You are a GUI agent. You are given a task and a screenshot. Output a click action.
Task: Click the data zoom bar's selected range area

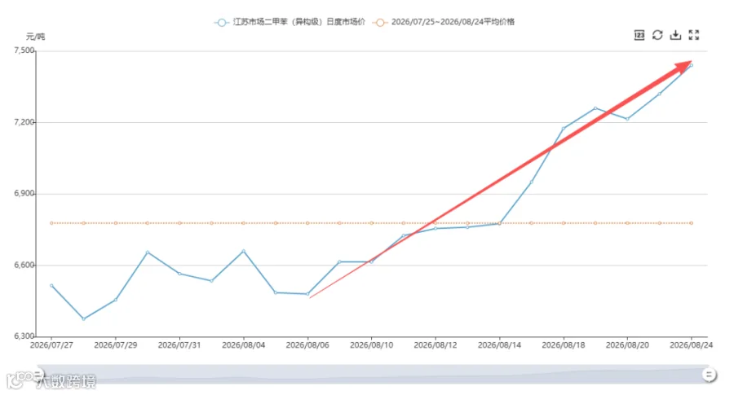[x=373, y=375]
